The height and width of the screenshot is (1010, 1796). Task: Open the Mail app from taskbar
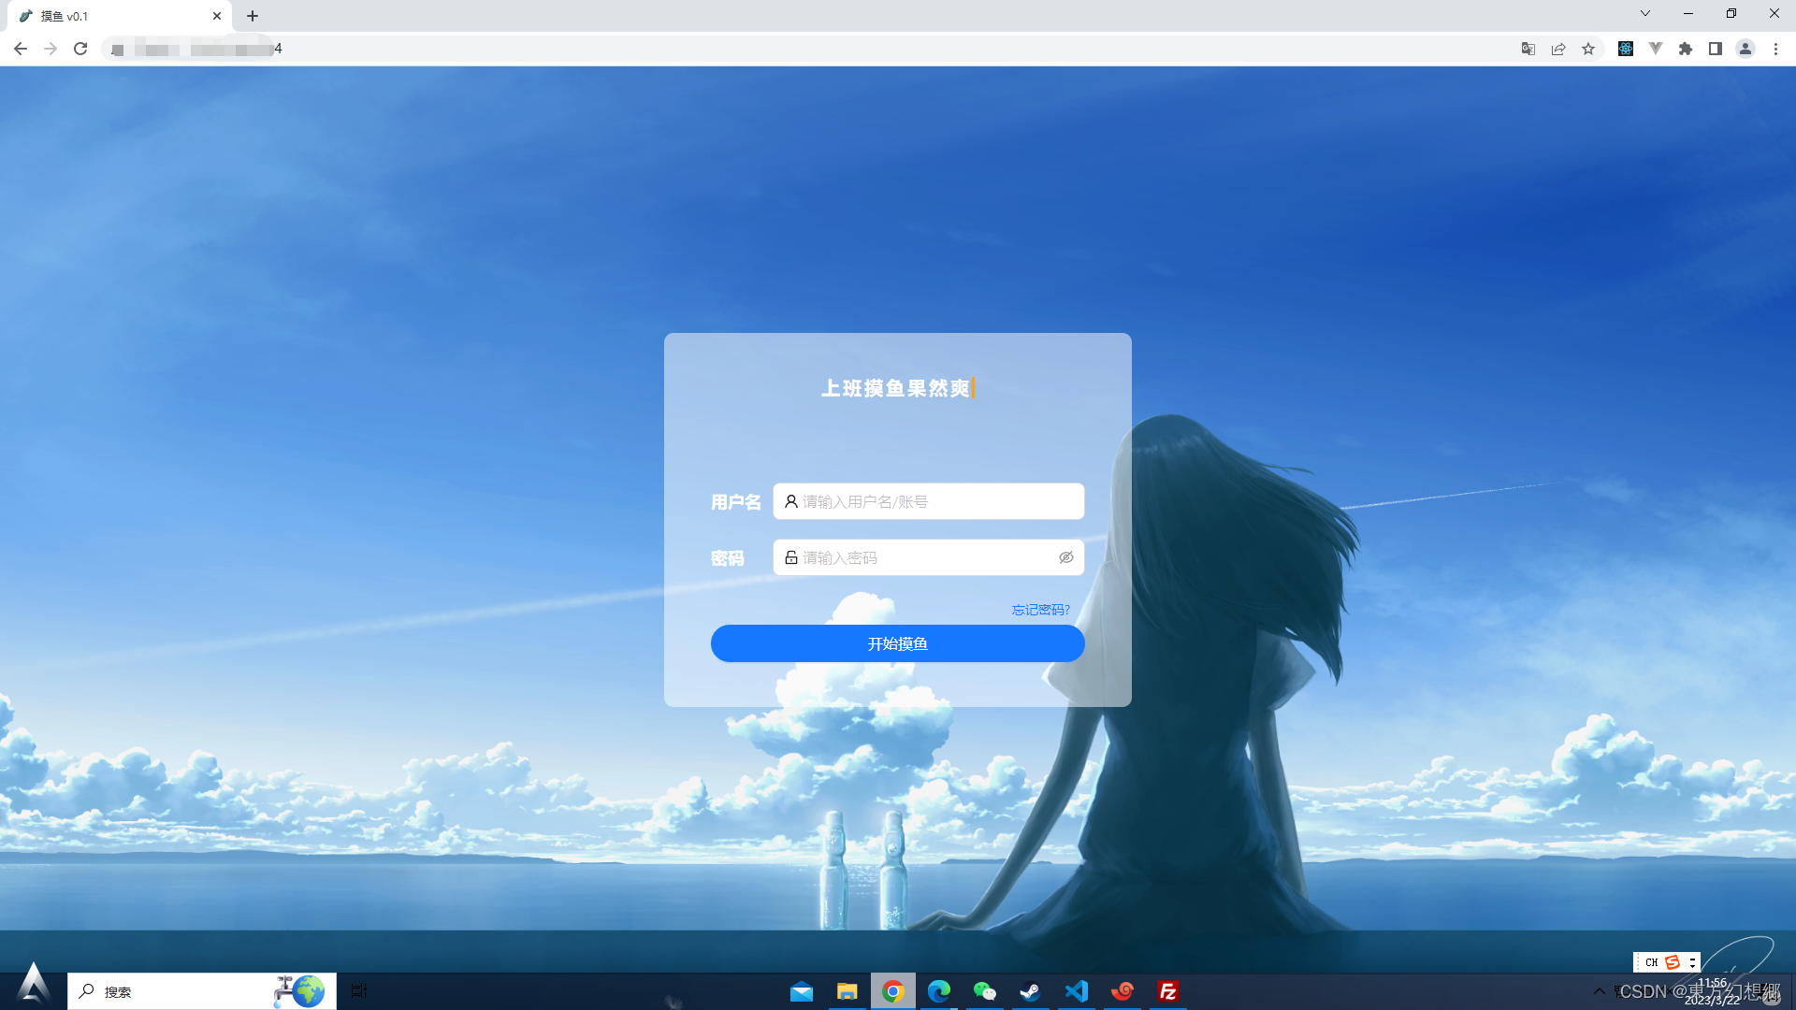(x=802, y=991)
